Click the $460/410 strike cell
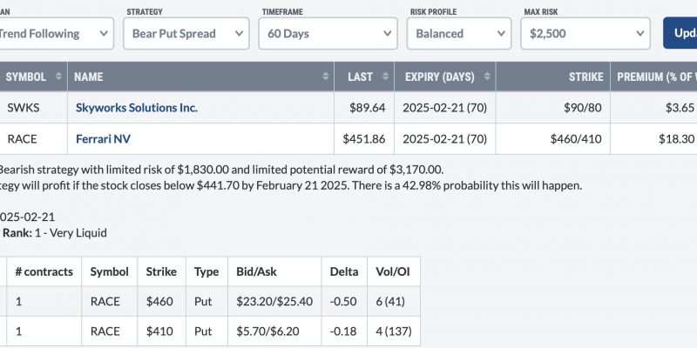The height and width of the screenshot is (348, 697). coord(576,139)
